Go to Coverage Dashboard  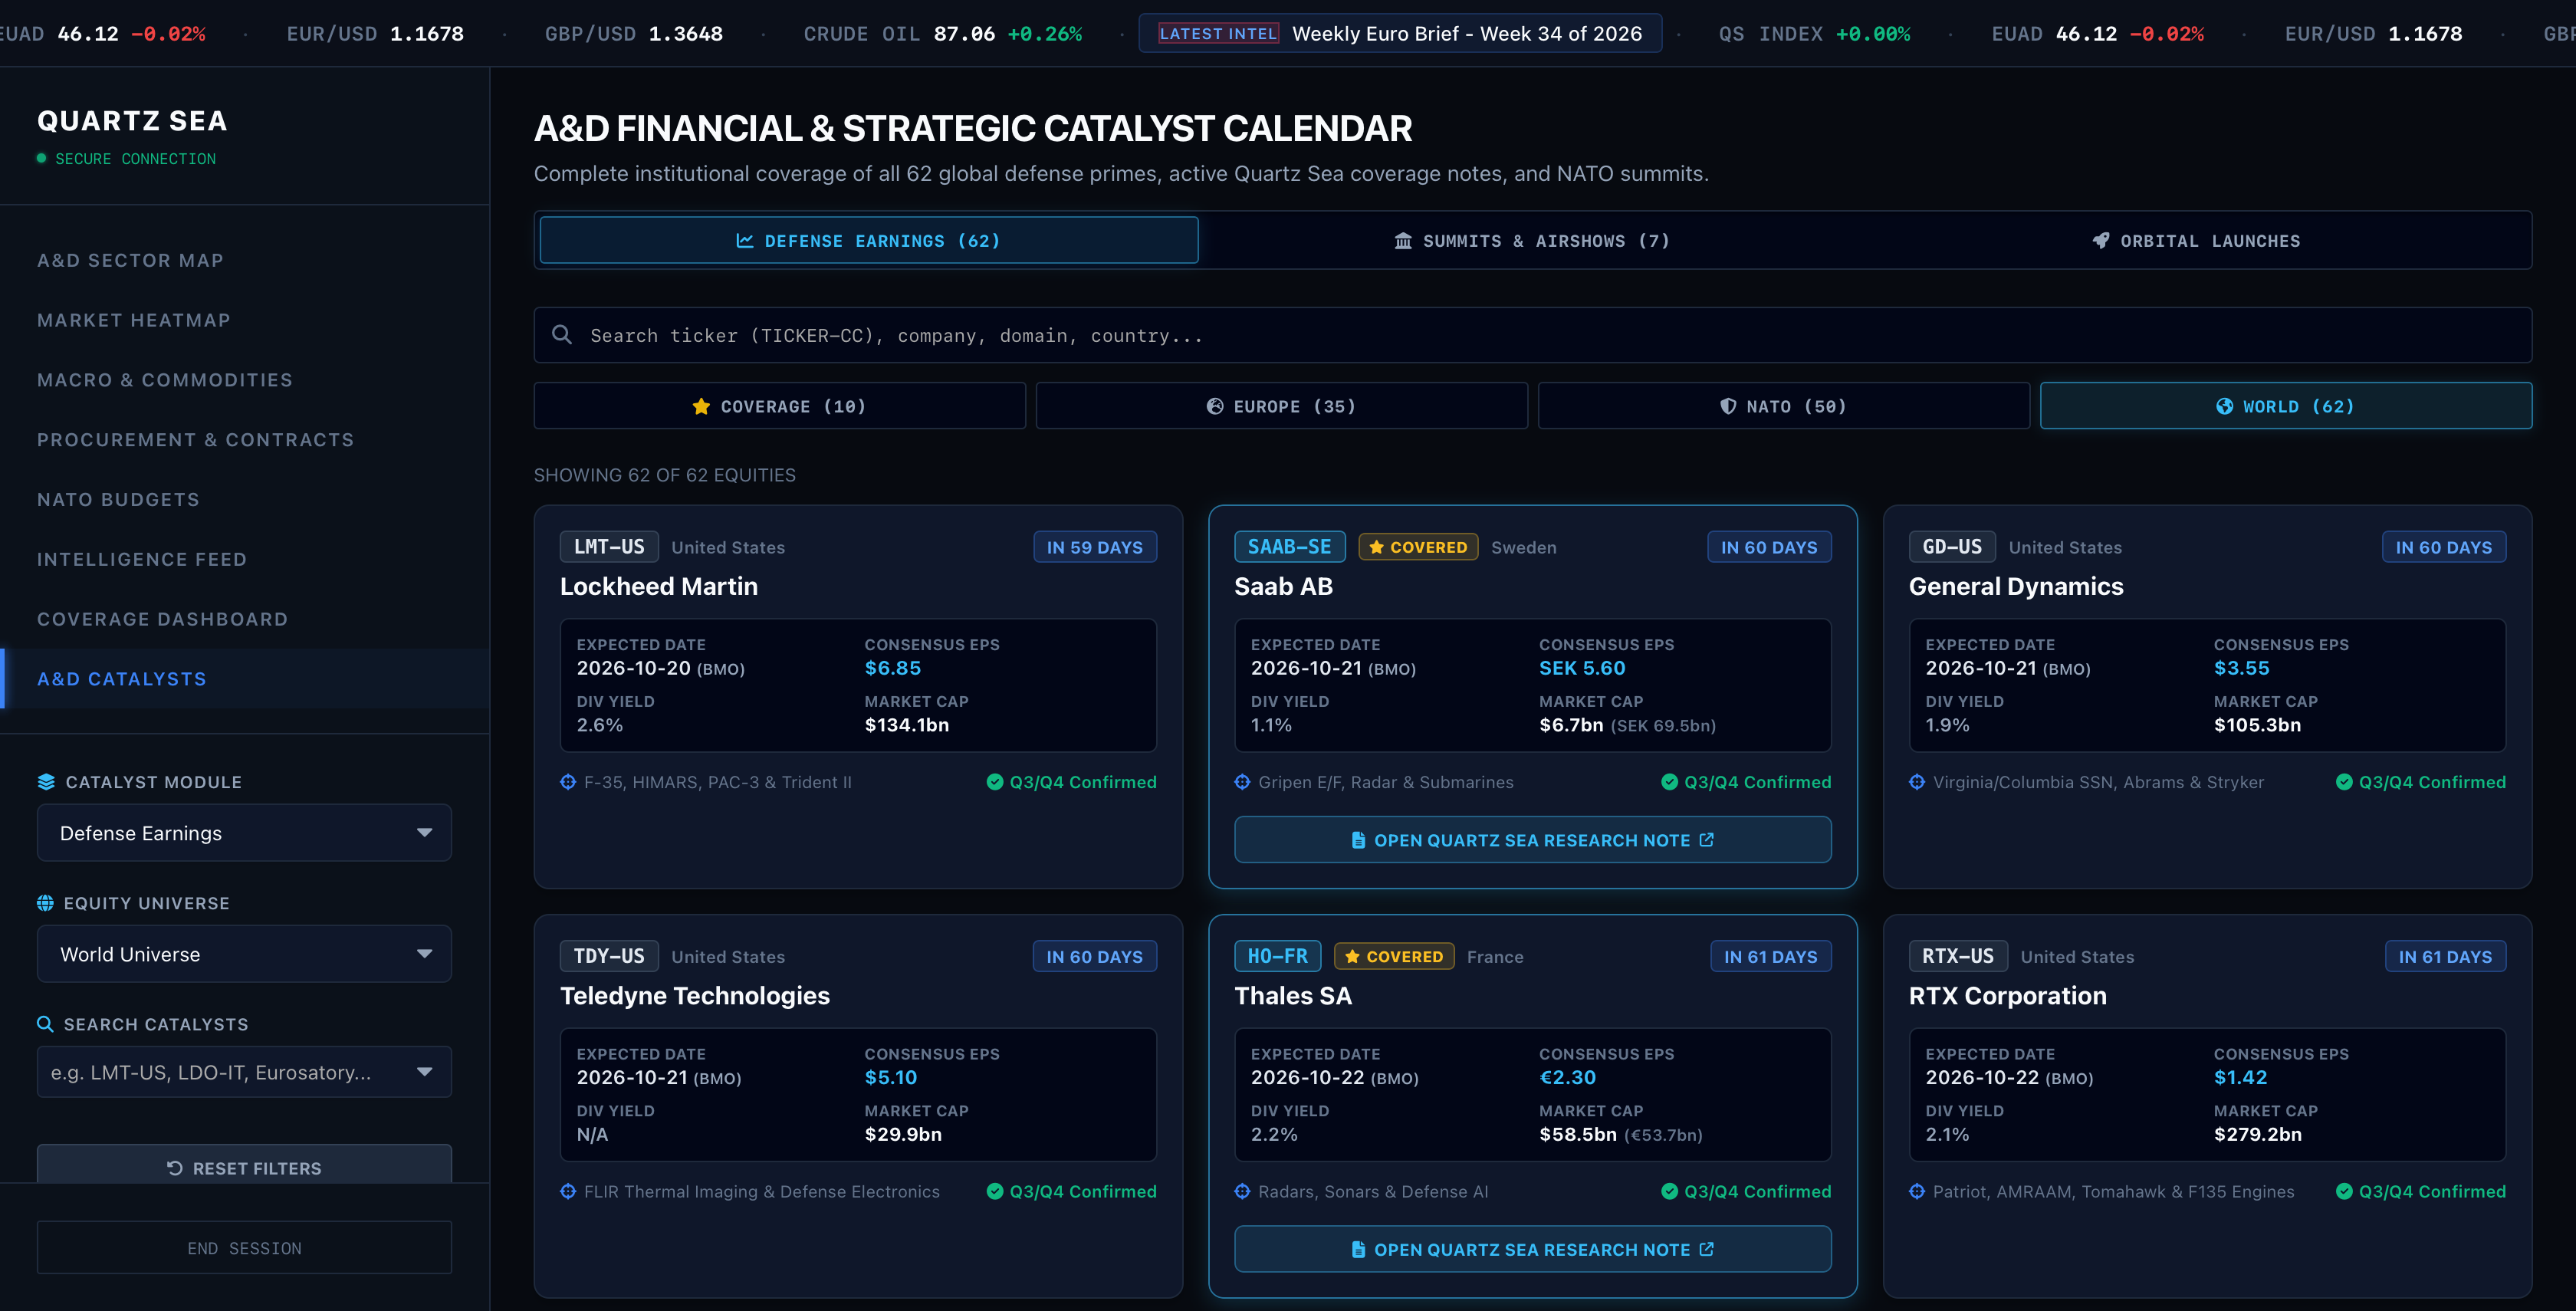point(244,619)
